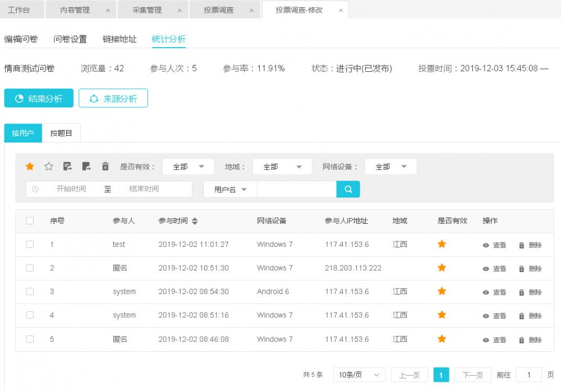Check the select-all checkbox in table header
Viewport: 561px width, 391px height.
tap(30, 220)
